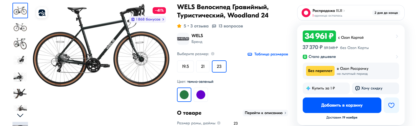Select frame size 19.5
The image size is (416, 126).
pyautogui.click(x=185, y=66)
